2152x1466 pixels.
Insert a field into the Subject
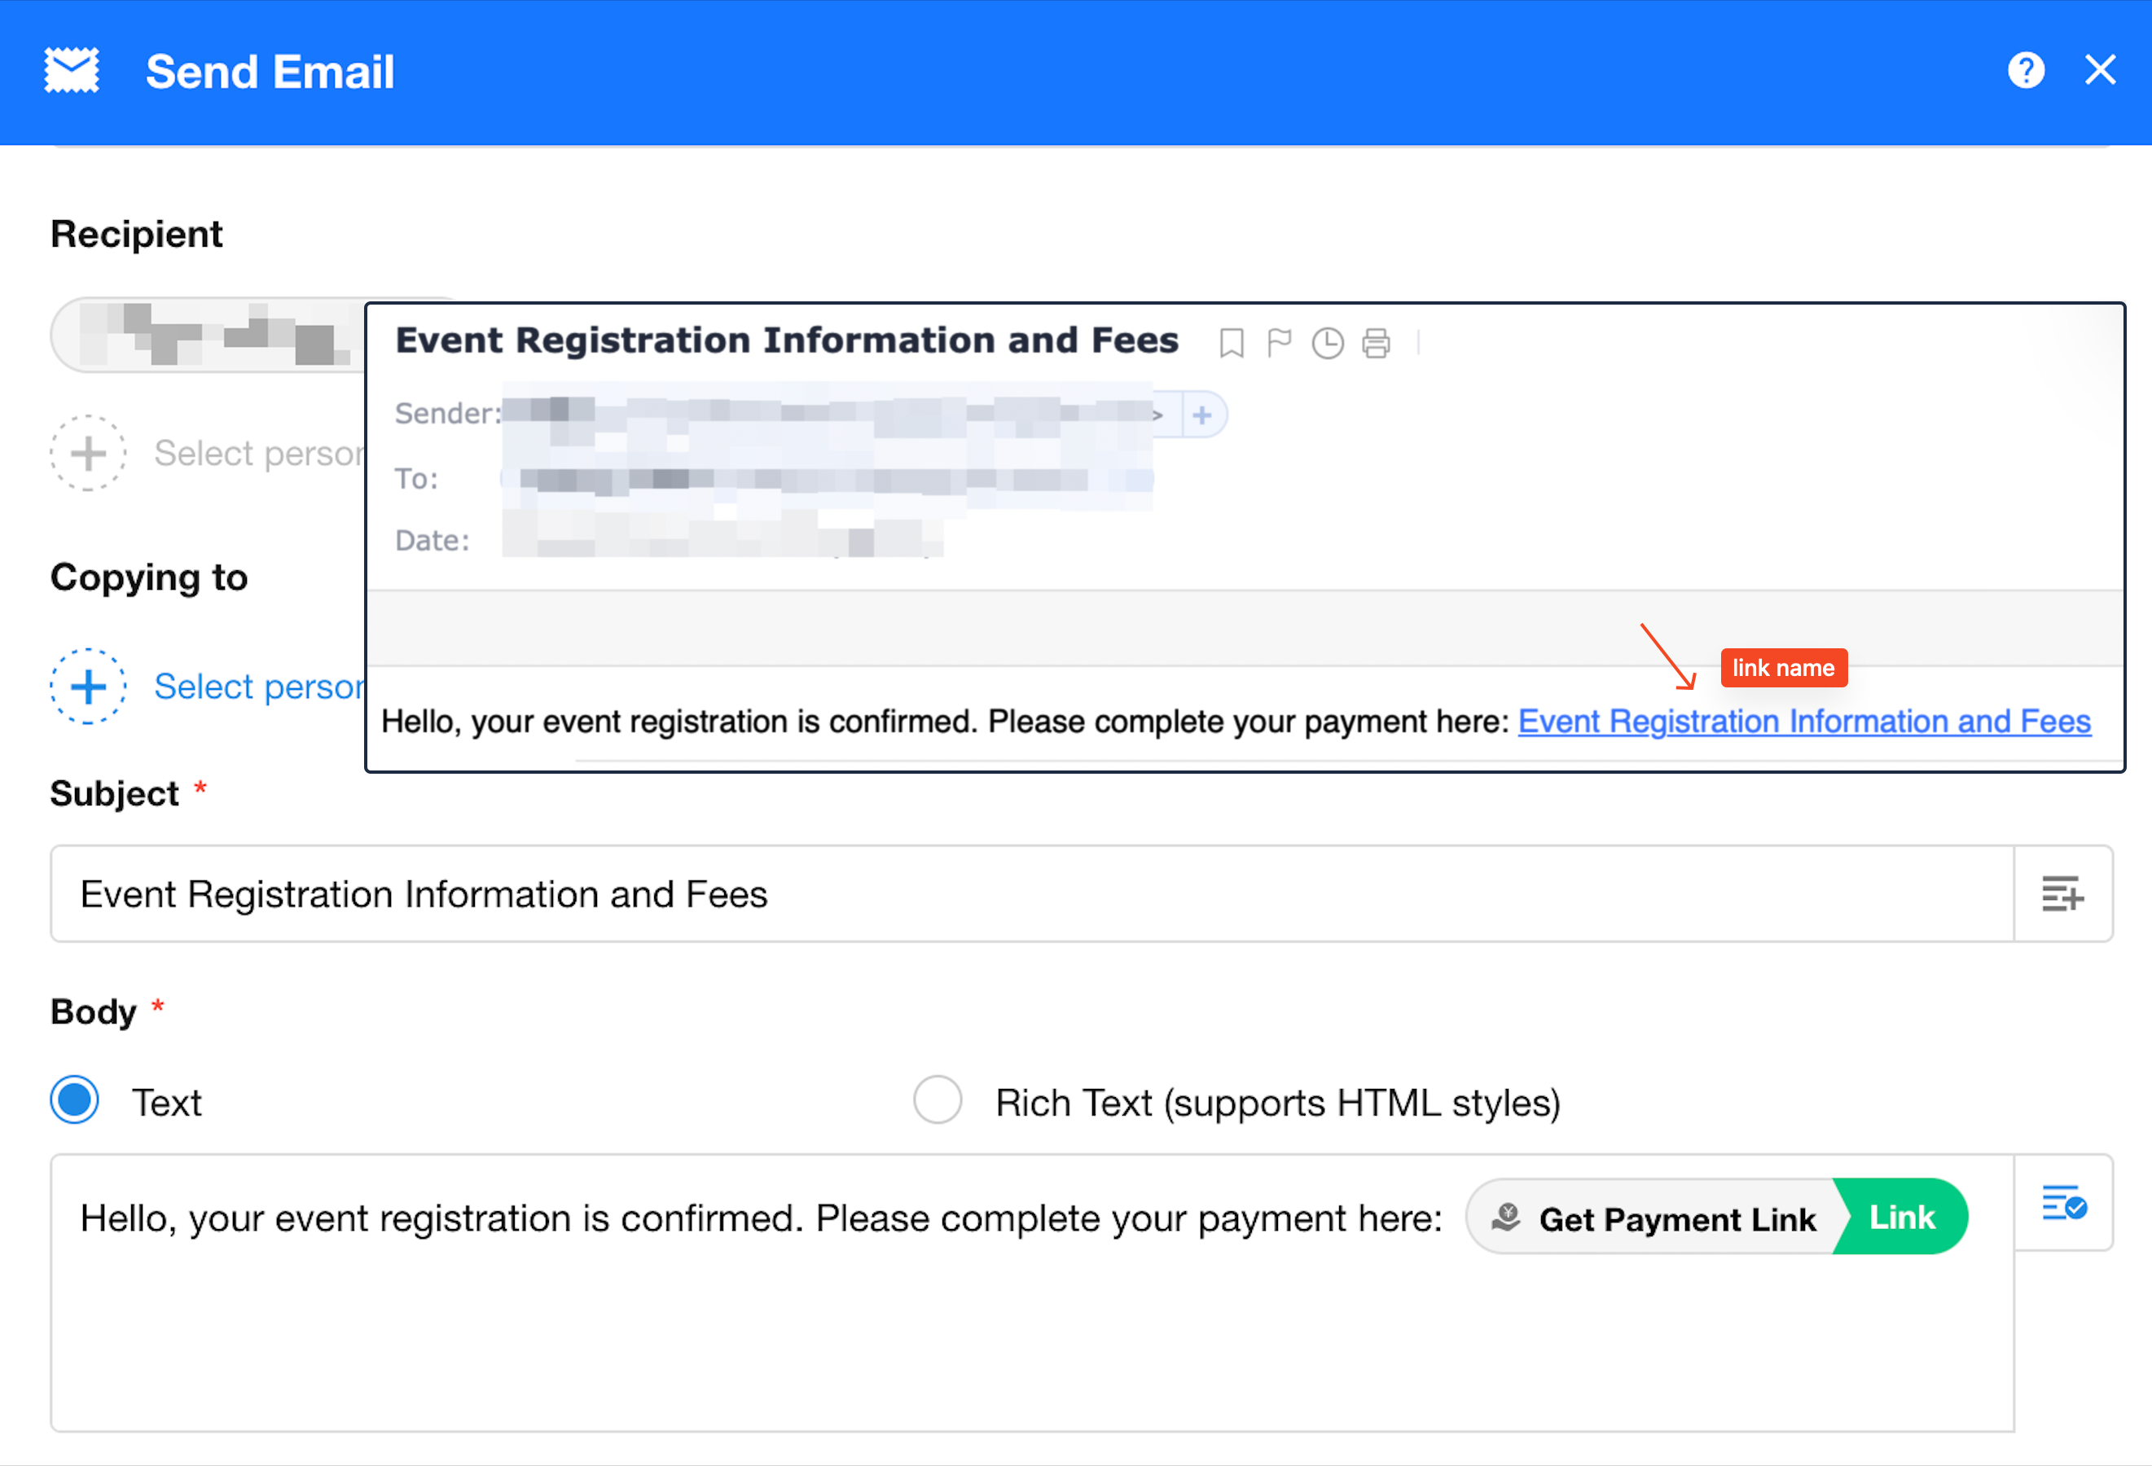[x=2062, y=893]
